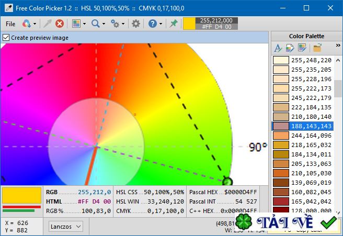
Task: Expand the image view dropdown arrow
Action: tap(84, 24)
